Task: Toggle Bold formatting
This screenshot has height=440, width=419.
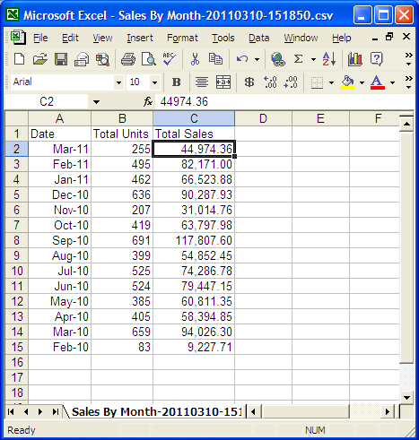Action: [176, 82]
